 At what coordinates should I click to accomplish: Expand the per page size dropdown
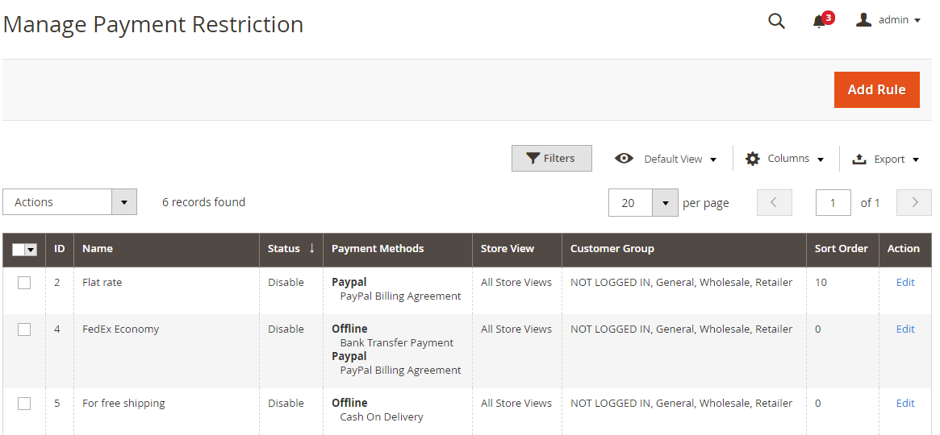click(664, 203)
